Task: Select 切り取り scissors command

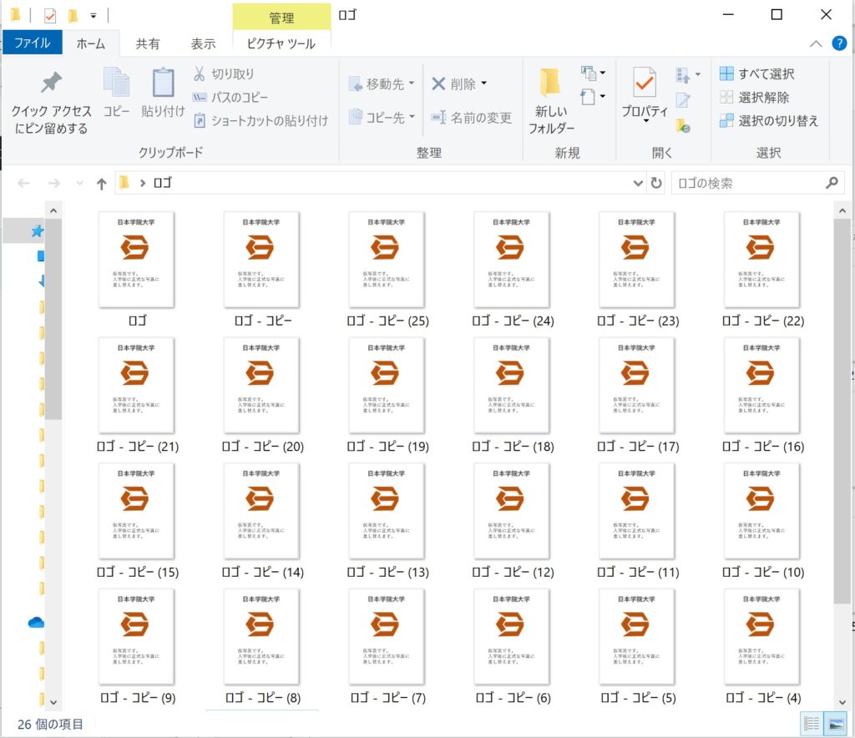Action: [x=224, y=73]
